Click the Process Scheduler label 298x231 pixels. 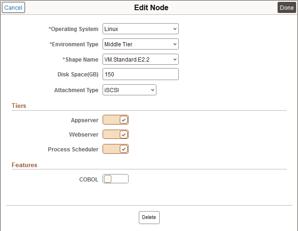coord(73,150)
